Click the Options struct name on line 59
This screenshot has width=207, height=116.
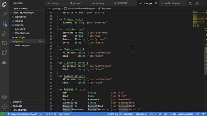tap(68, 76)
